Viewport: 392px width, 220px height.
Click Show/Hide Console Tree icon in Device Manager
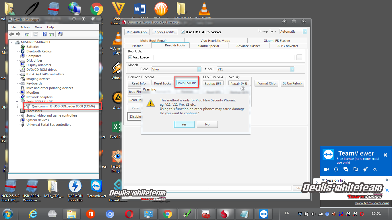[27, 34]
